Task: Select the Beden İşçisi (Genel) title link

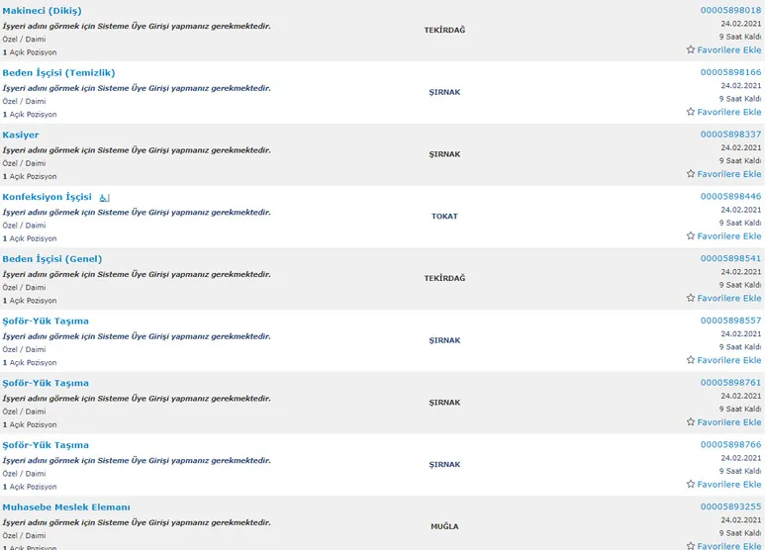Action: (52, 259)
